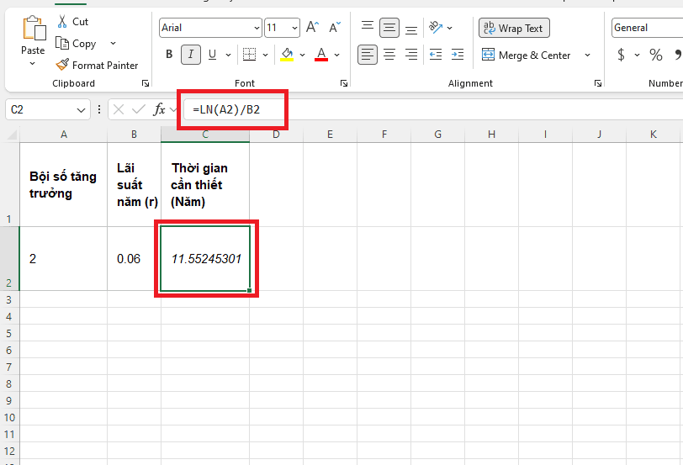Click the Select All corner triangle

12,135
